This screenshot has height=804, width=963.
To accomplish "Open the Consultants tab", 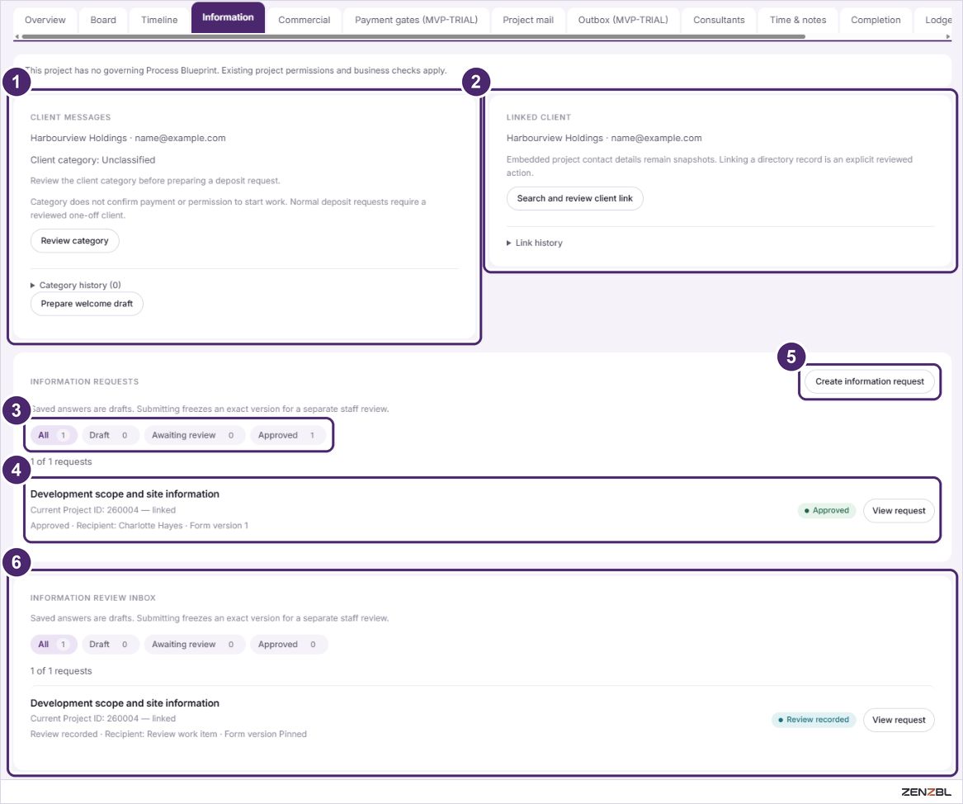I will pos(719,21).
